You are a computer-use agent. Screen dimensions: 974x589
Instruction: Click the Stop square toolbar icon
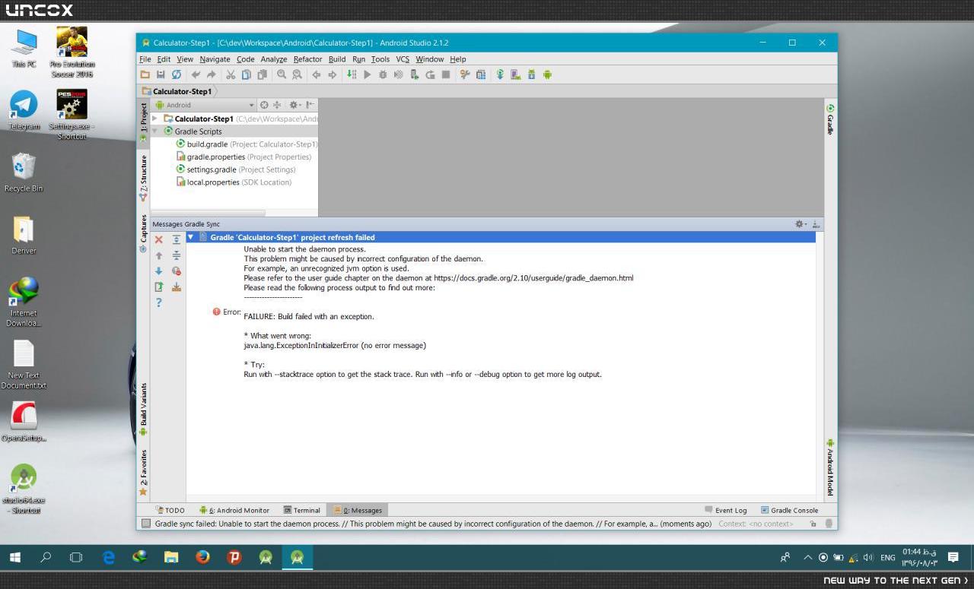pos(446,74)
